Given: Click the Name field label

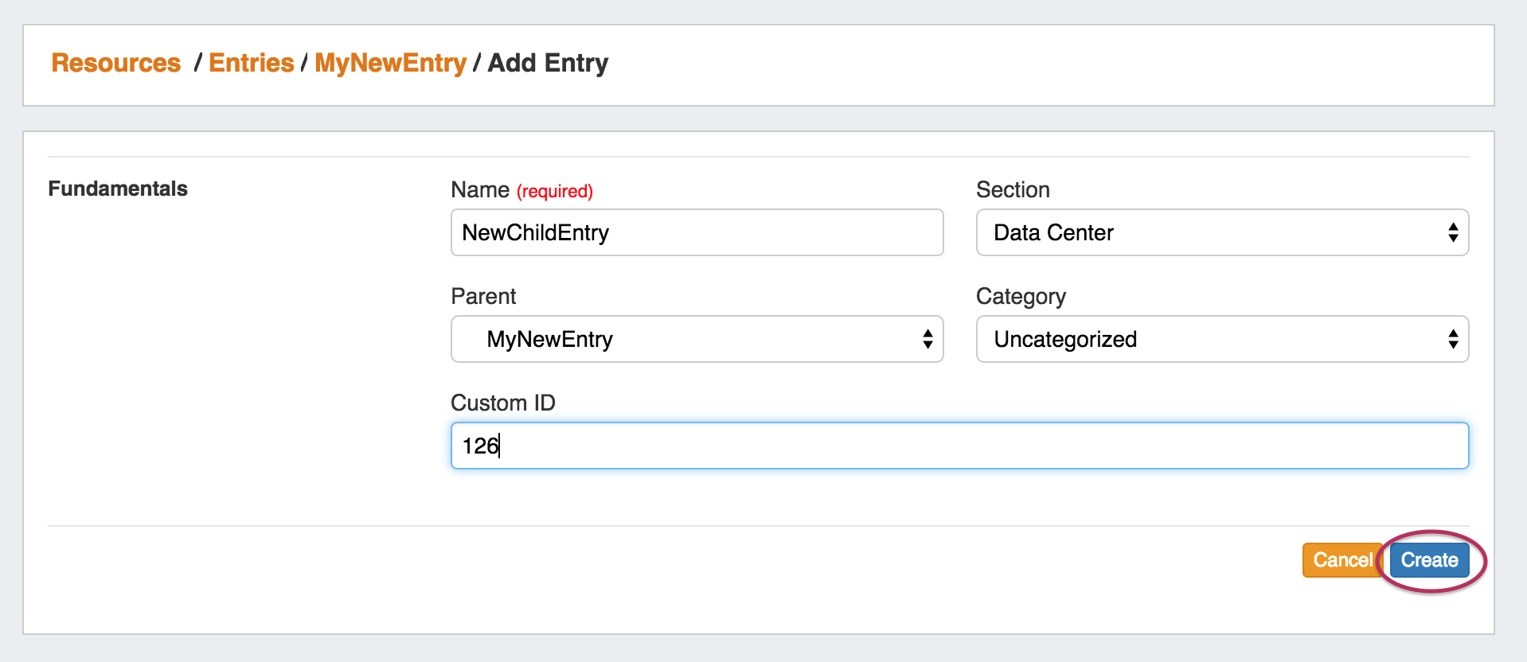Looking at the screenshot, I should point(479,190).
